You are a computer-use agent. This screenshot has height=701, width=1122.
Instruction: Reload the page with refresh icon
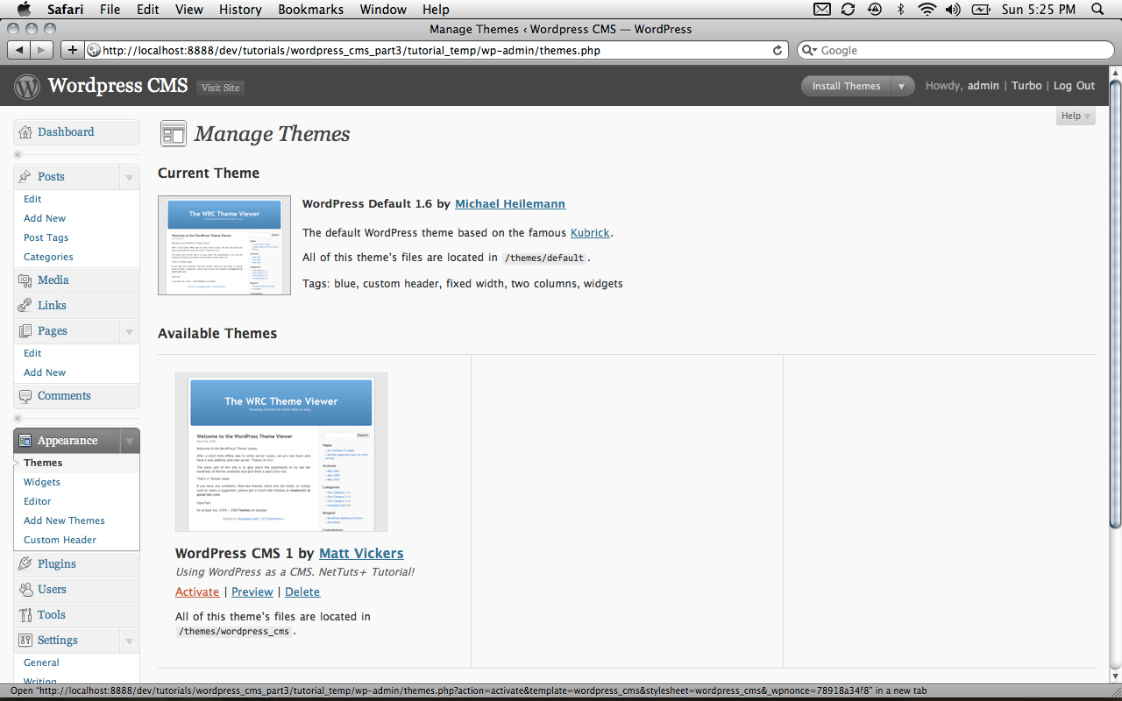tap(778, 51)
